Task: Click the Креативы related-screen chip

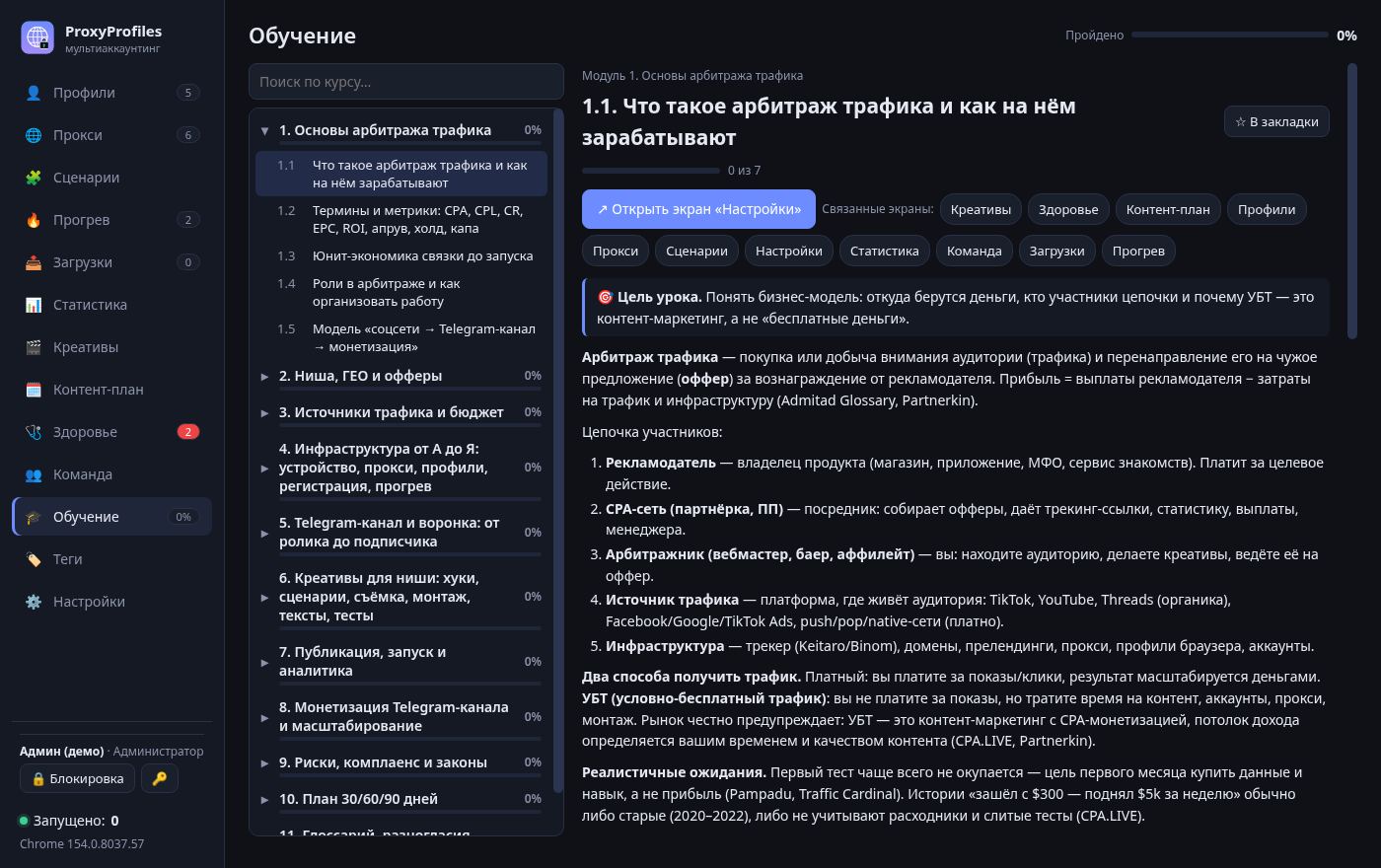Action: pyautogui.click(x=981, y=209)
